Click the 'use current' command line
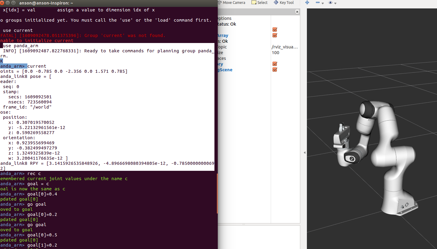The image size is (437, 249). pyautogui.click(x=18, y=30)
